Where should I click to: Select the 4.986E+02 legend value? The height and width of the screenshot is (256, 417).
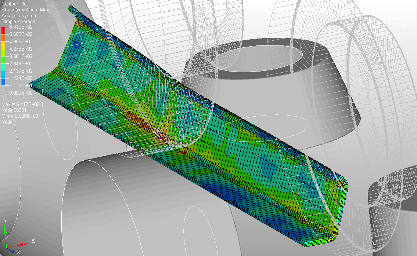click(21, 42)
